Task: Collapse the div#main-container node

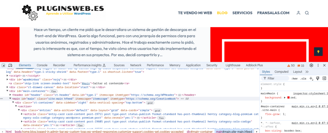Action: (x=8, y=91)
